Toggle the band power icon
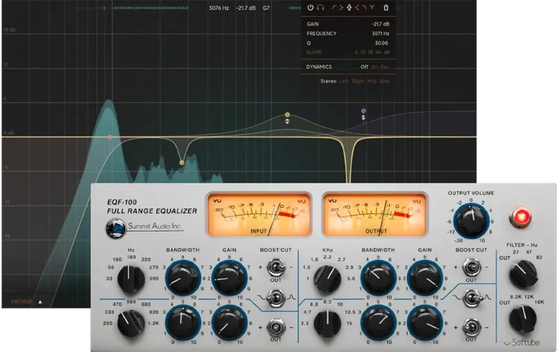The width and height of the screenshot is (557, 352). (310, 8)
